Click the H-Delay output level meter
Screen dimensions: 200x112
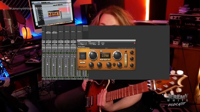click(x=126, y=60)
